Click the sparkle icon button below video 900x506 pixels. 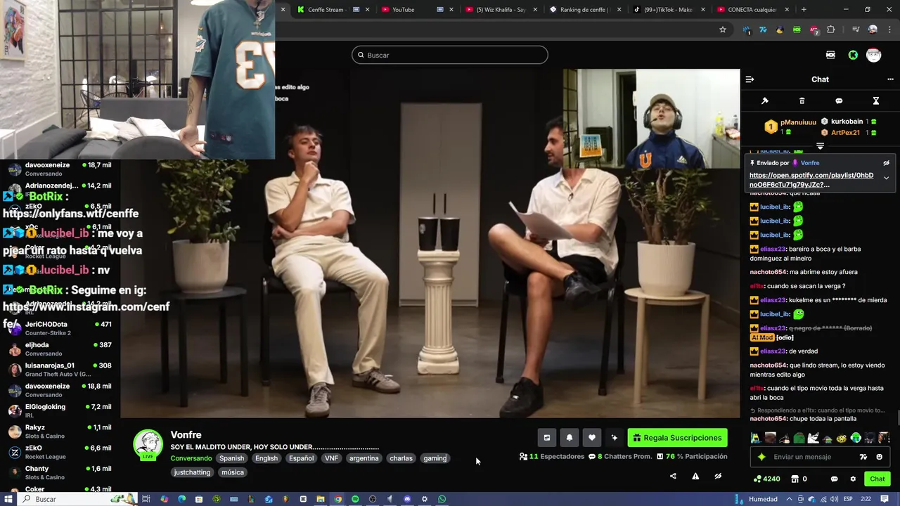[615, 438]
